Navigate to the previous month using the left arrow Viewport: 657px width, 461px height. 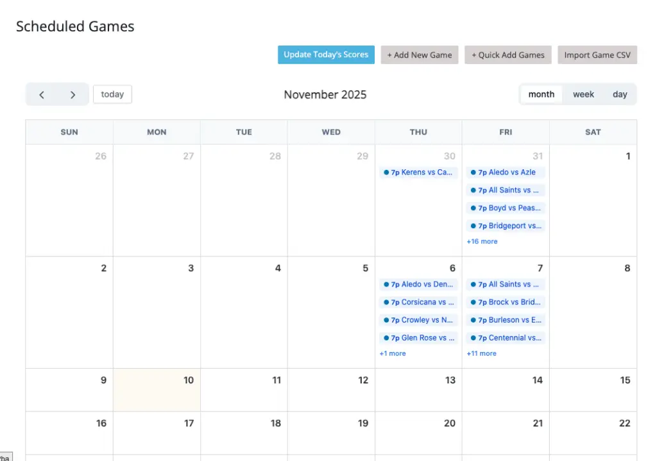click(x=41, y=94)
